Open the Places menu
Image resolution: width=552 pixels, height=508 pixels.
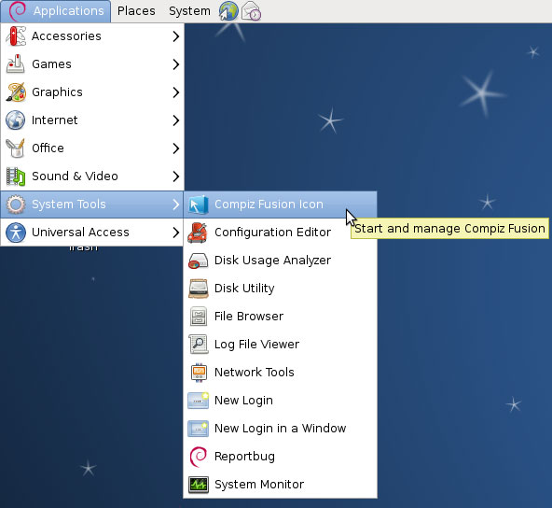coord(136,11)
